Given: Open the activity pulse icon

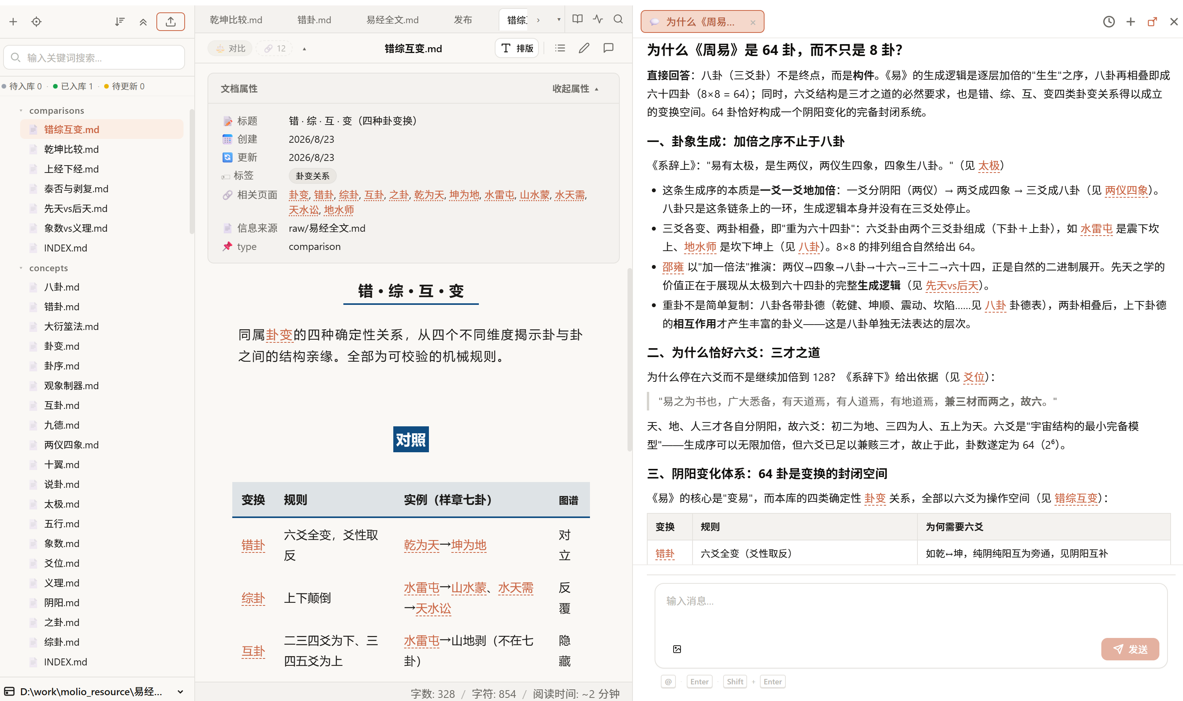Looking at the screenshot, I should (598, 19).
